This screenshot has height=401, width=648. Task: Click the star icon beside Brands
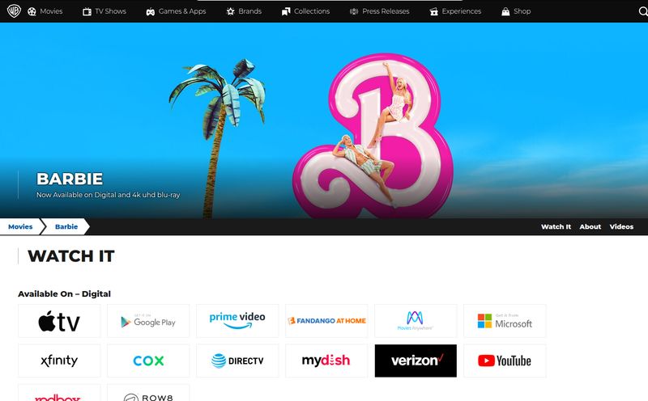pos(231,11)
